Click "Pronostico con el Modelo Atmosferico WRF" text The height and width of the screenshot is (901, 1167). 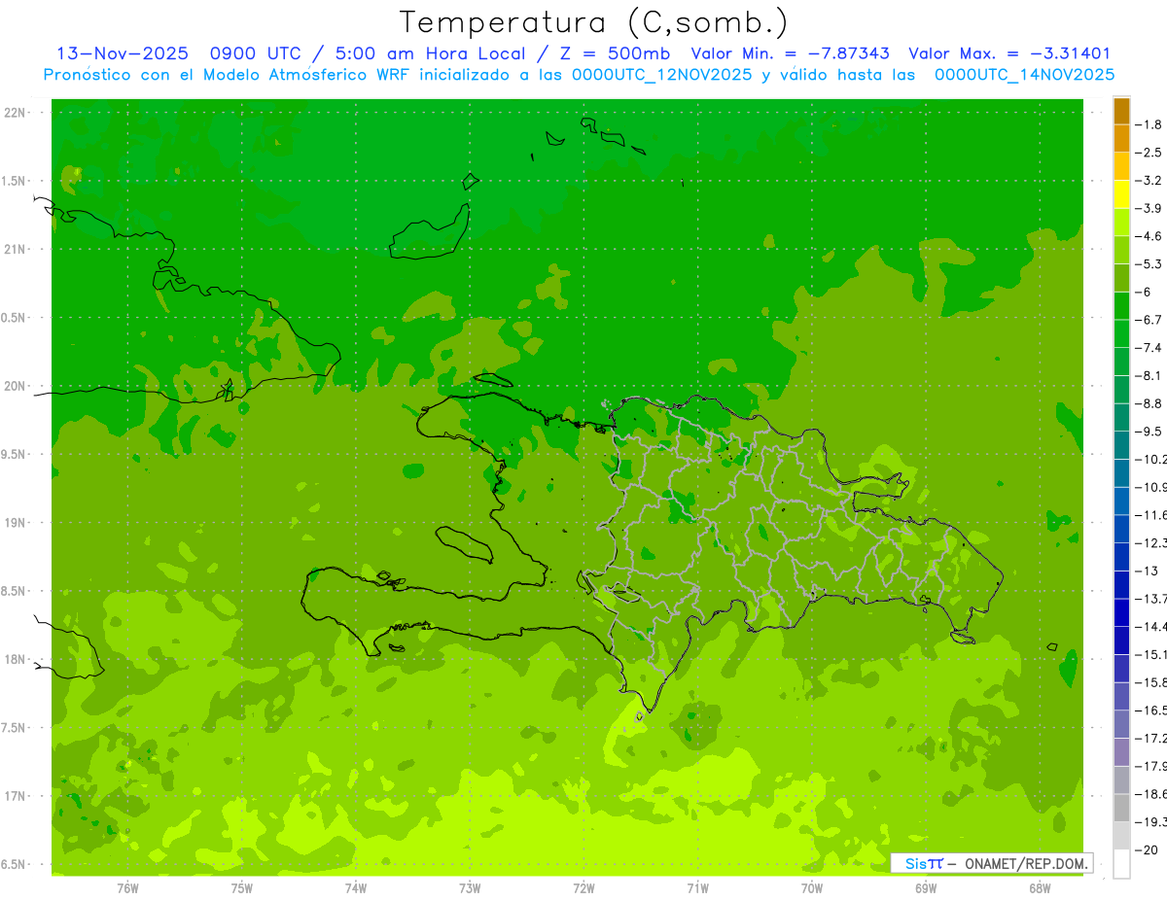coord(229,75)
